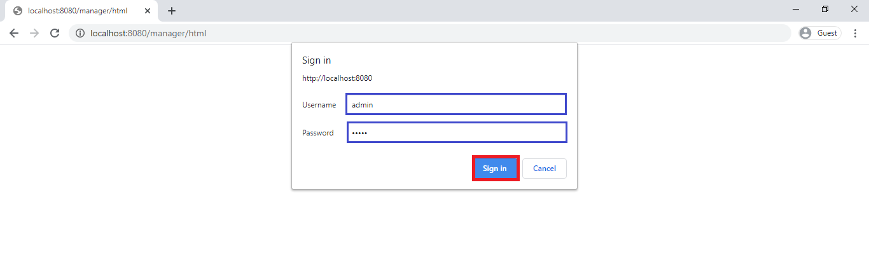Focus the Password input field

[x=457, y=132]
